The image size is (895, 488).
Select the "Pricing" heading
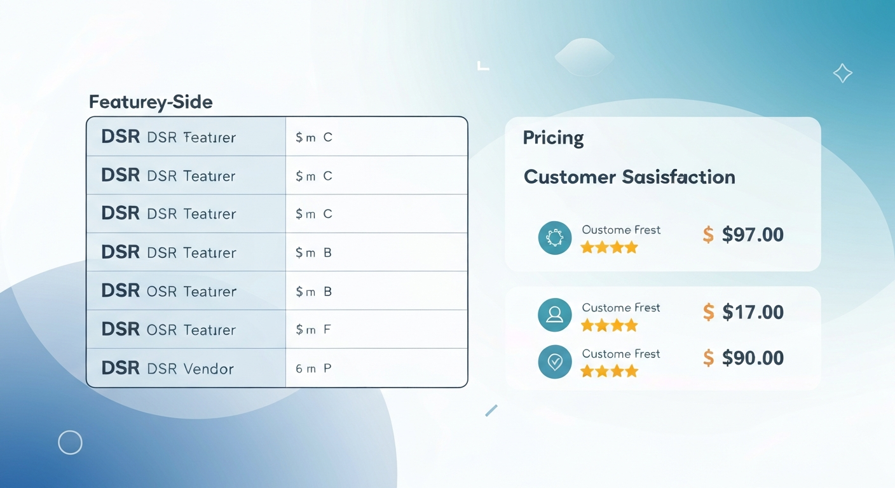[x=553, y=138]
